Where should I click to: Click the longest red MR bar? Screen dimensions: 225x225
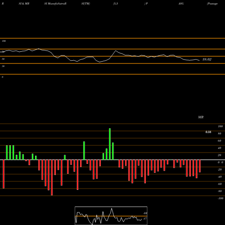point(52,177)
